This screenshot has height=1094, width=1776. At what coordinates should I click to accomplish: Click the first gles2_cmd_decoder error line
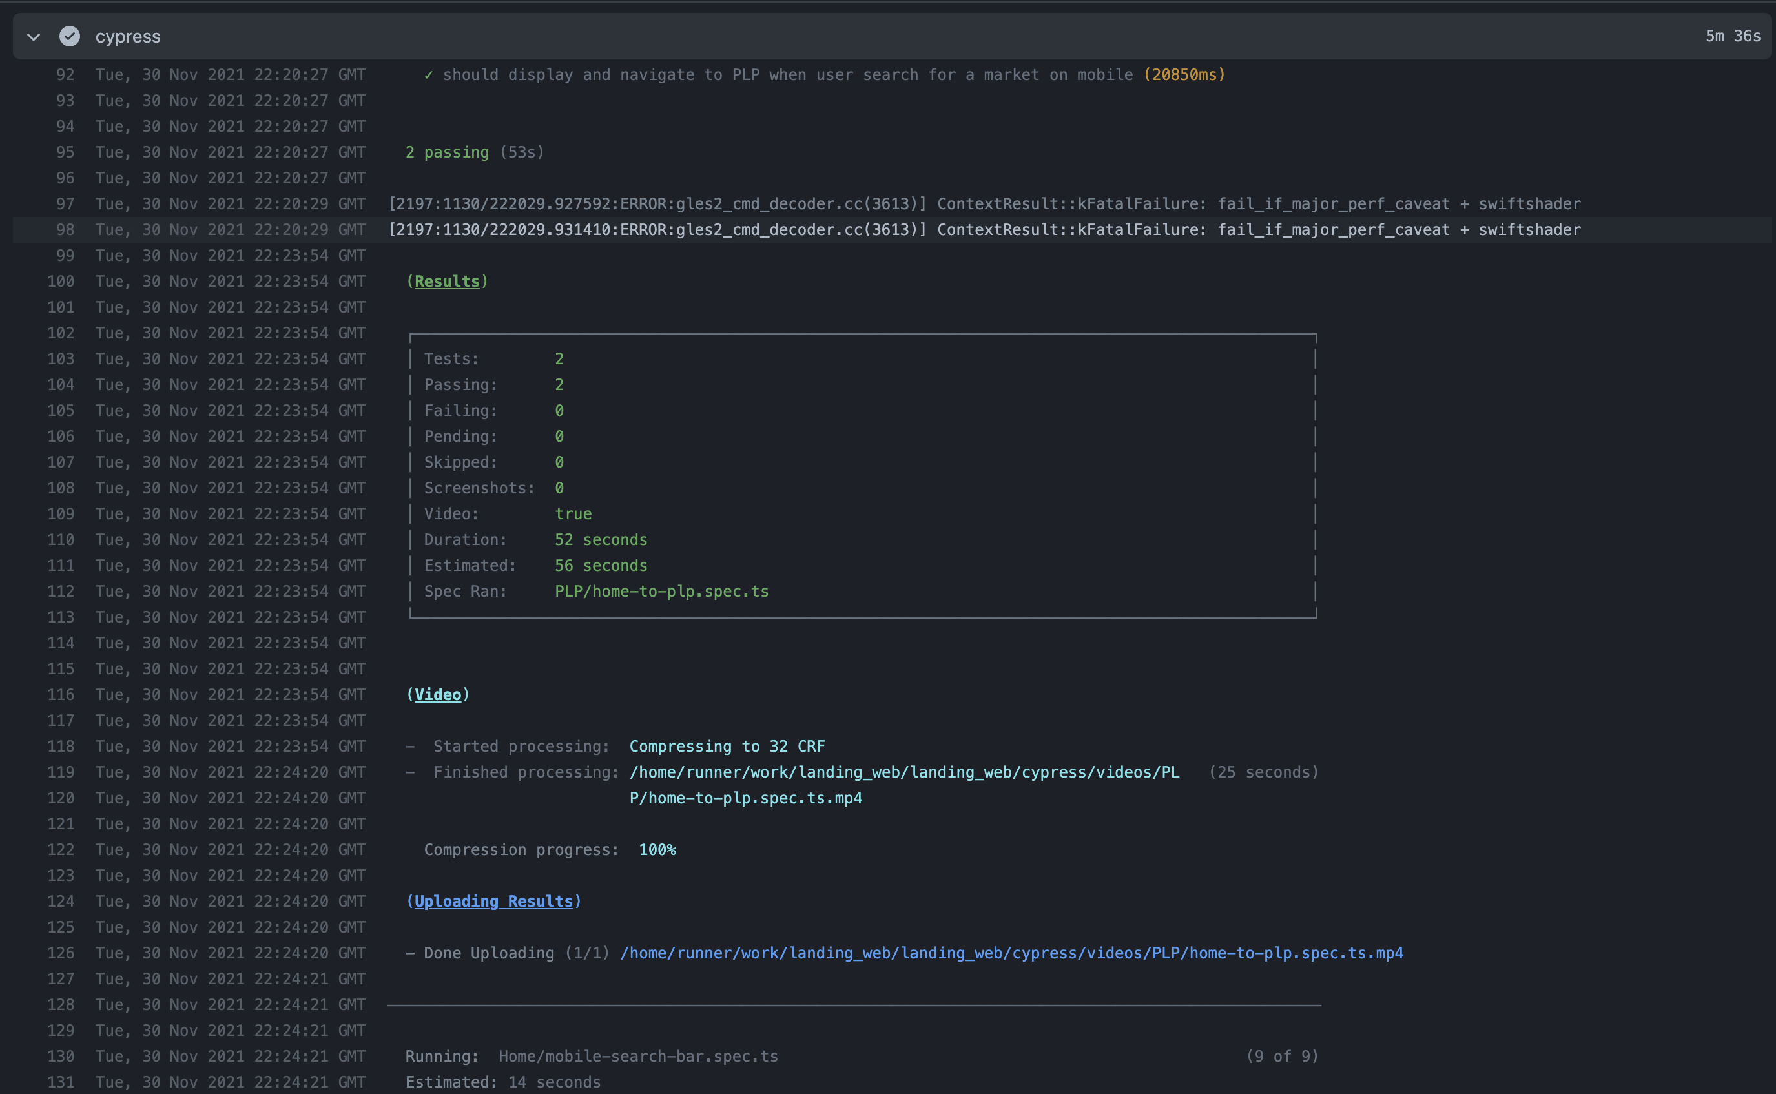coord(984,204)
